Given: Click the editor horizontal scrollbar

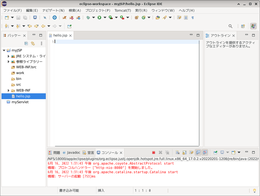Looking at the screenshot, I should (127, 146).
